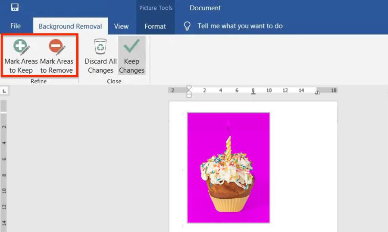The height and width of the screenshot is (232, 388).
Task: Click the Refine group label
Action: pos(38,81)
